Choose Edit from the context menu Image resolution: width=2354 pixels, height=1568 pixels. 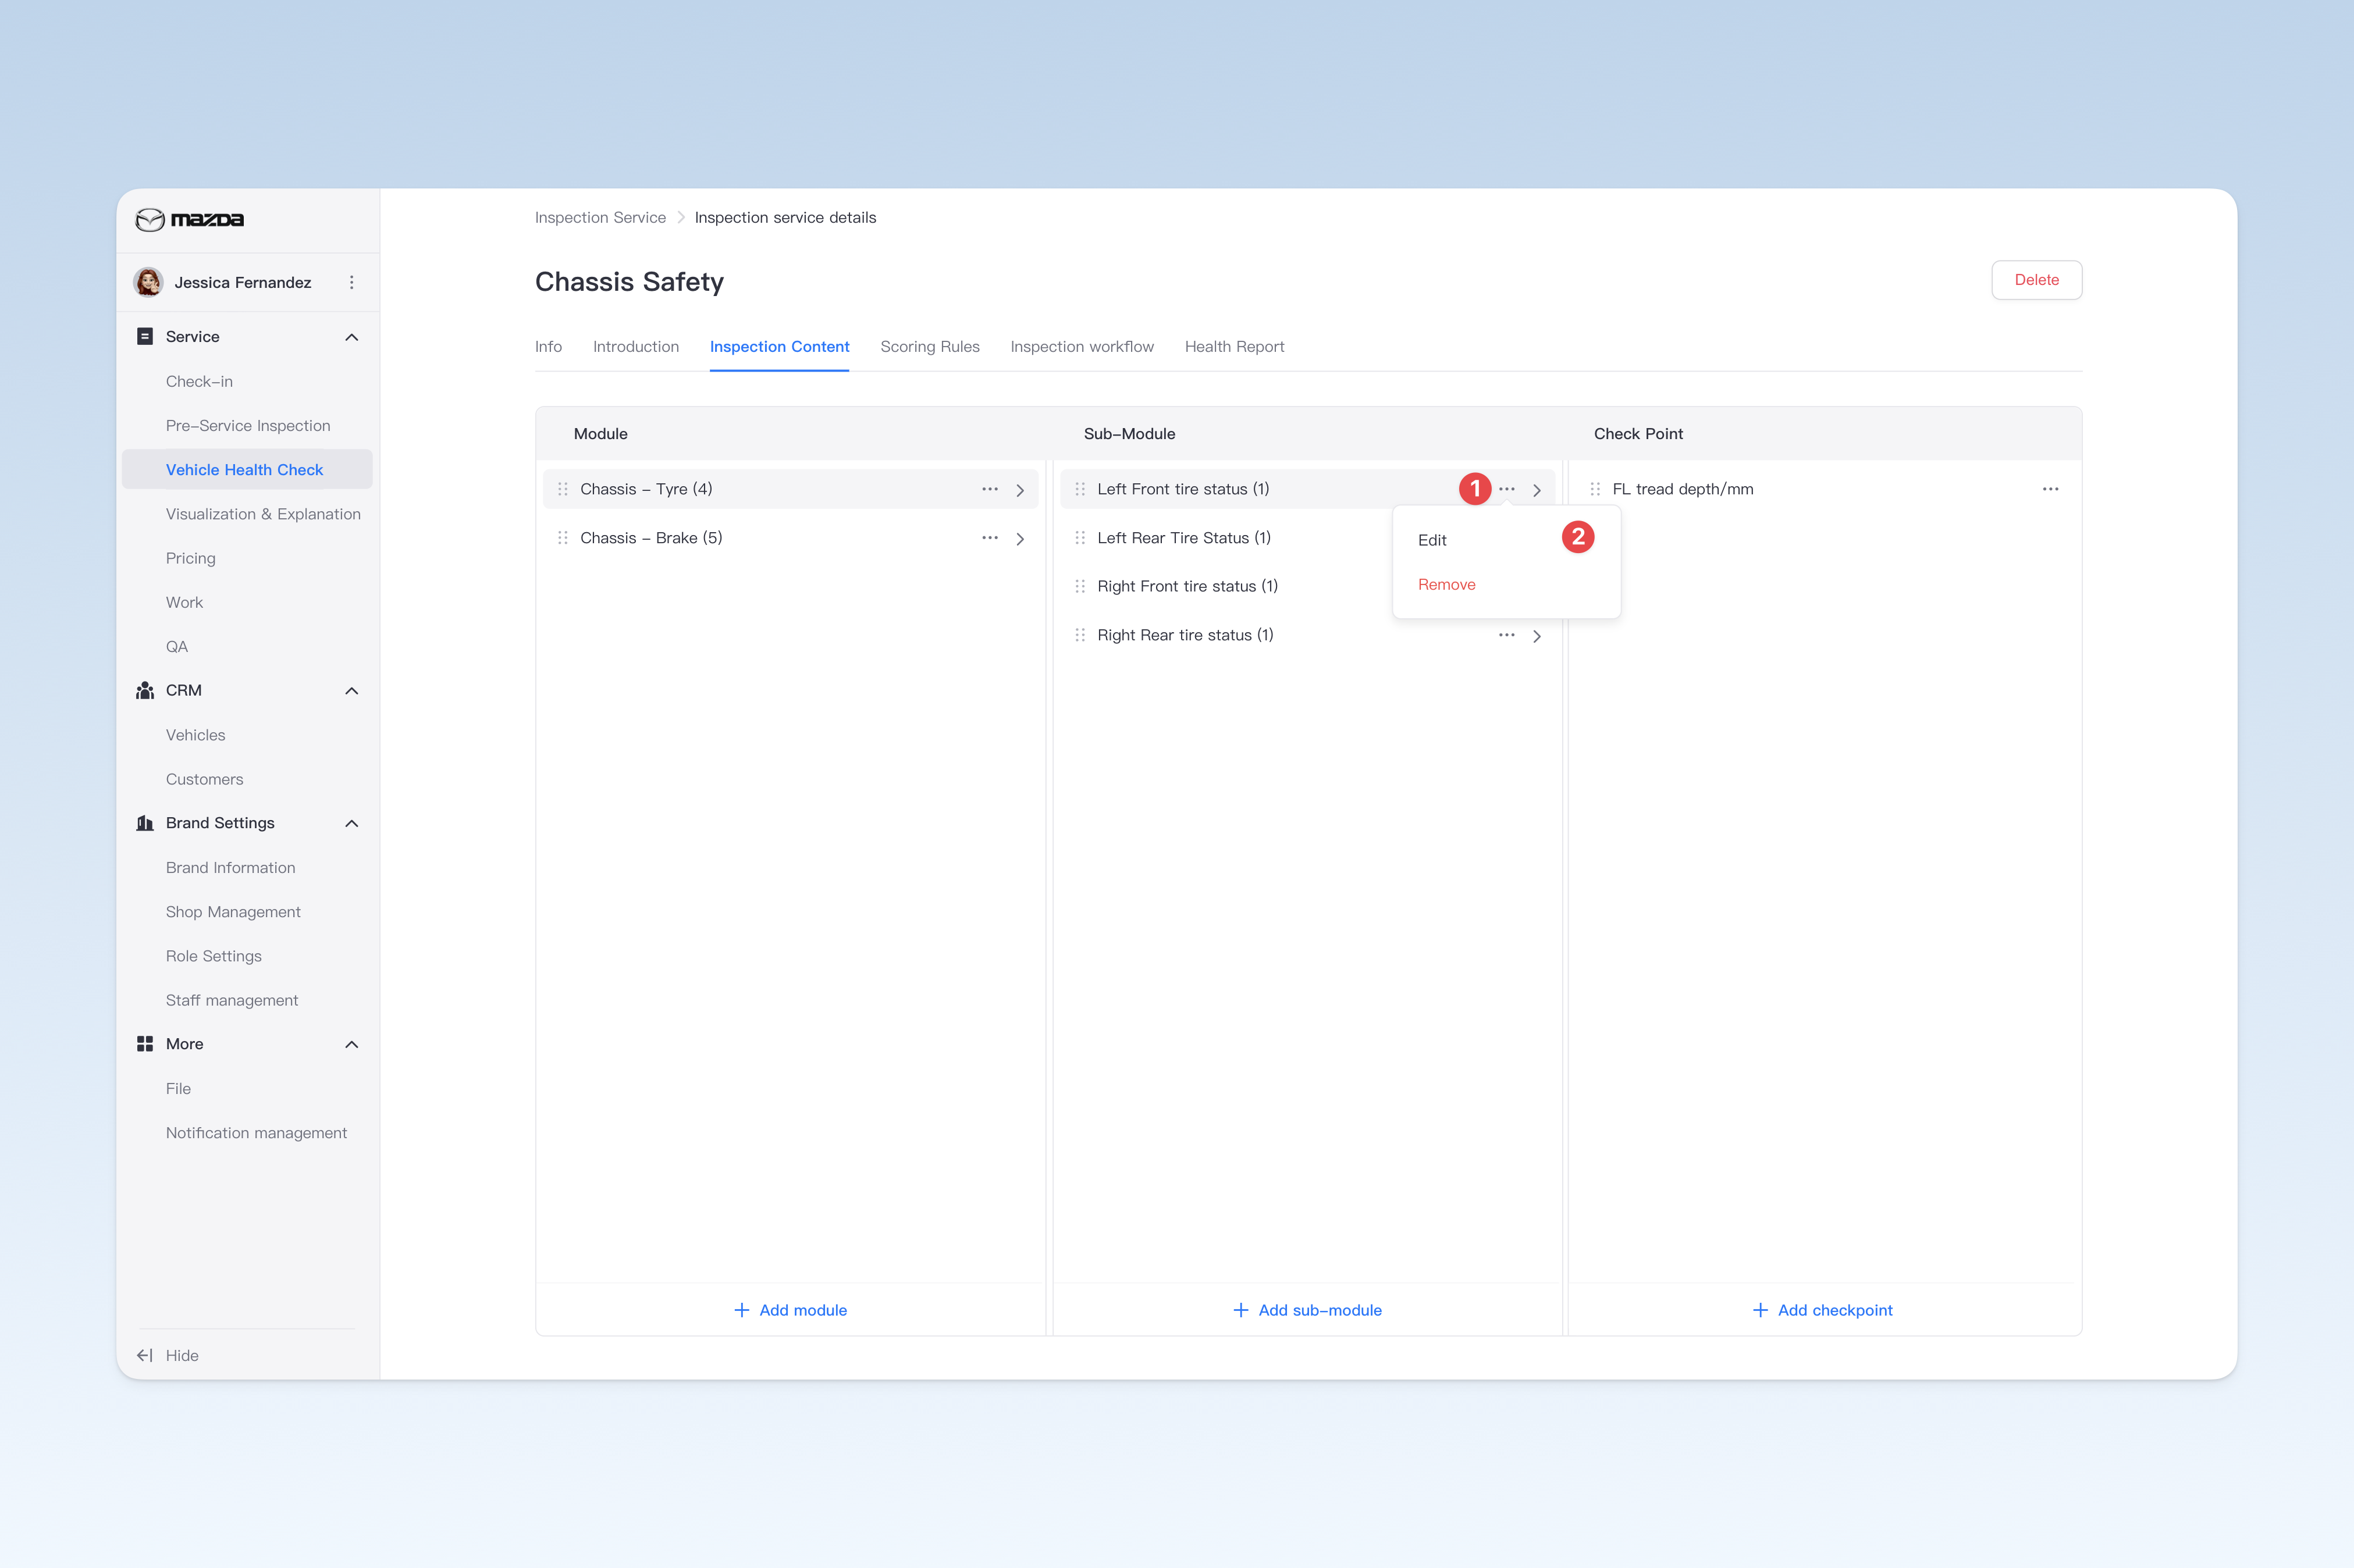pyautogui.click(x=1432, y=540)
